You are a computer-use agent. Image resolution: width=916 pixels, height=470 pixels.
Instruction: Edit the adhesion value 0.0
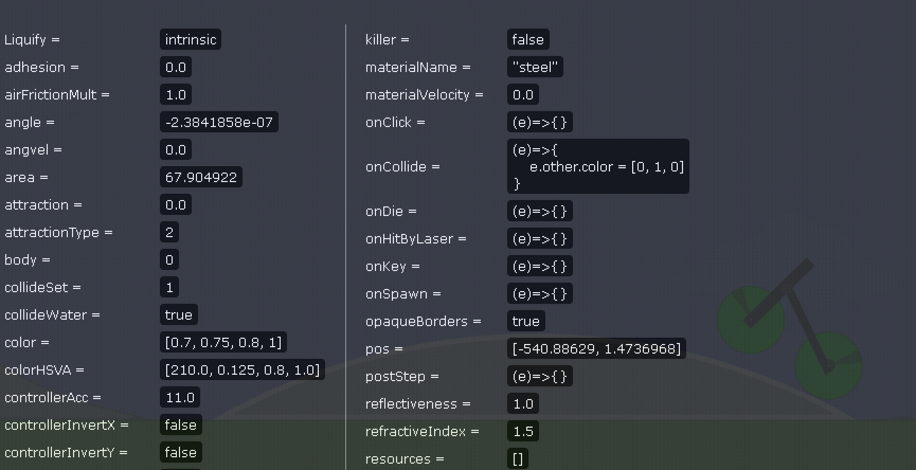175,67
